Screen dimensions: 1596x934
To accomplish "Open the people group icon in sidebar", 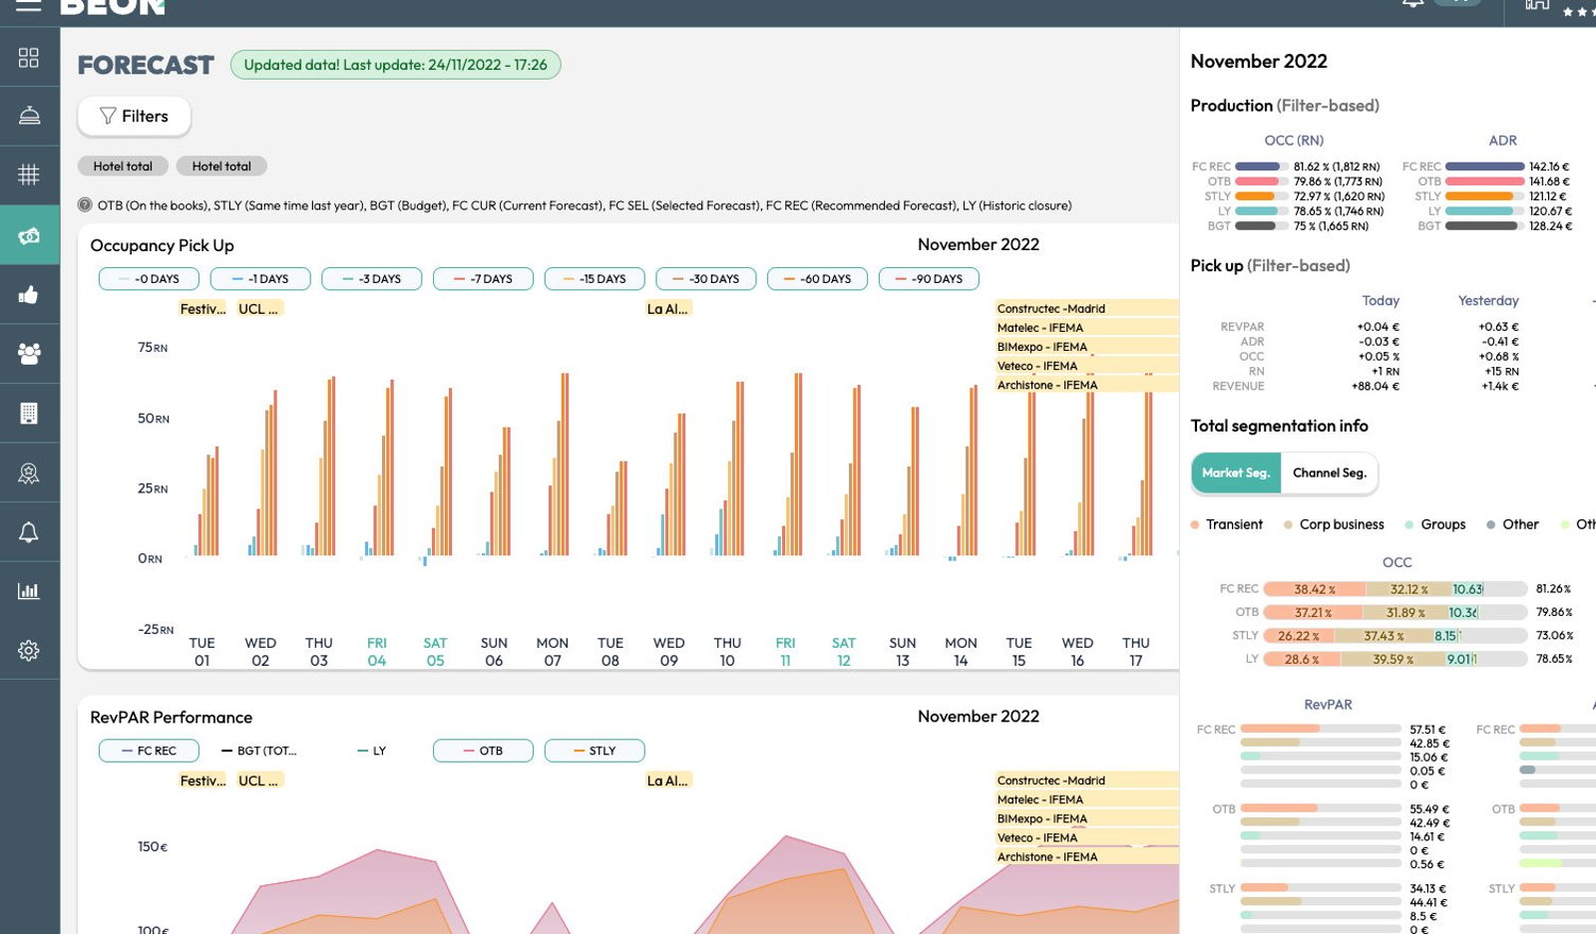I will click(29, 353).
